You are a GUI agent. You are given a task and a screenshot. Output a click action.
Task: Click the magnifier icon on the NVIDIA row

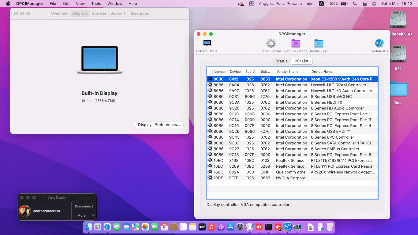pos(210,178)
